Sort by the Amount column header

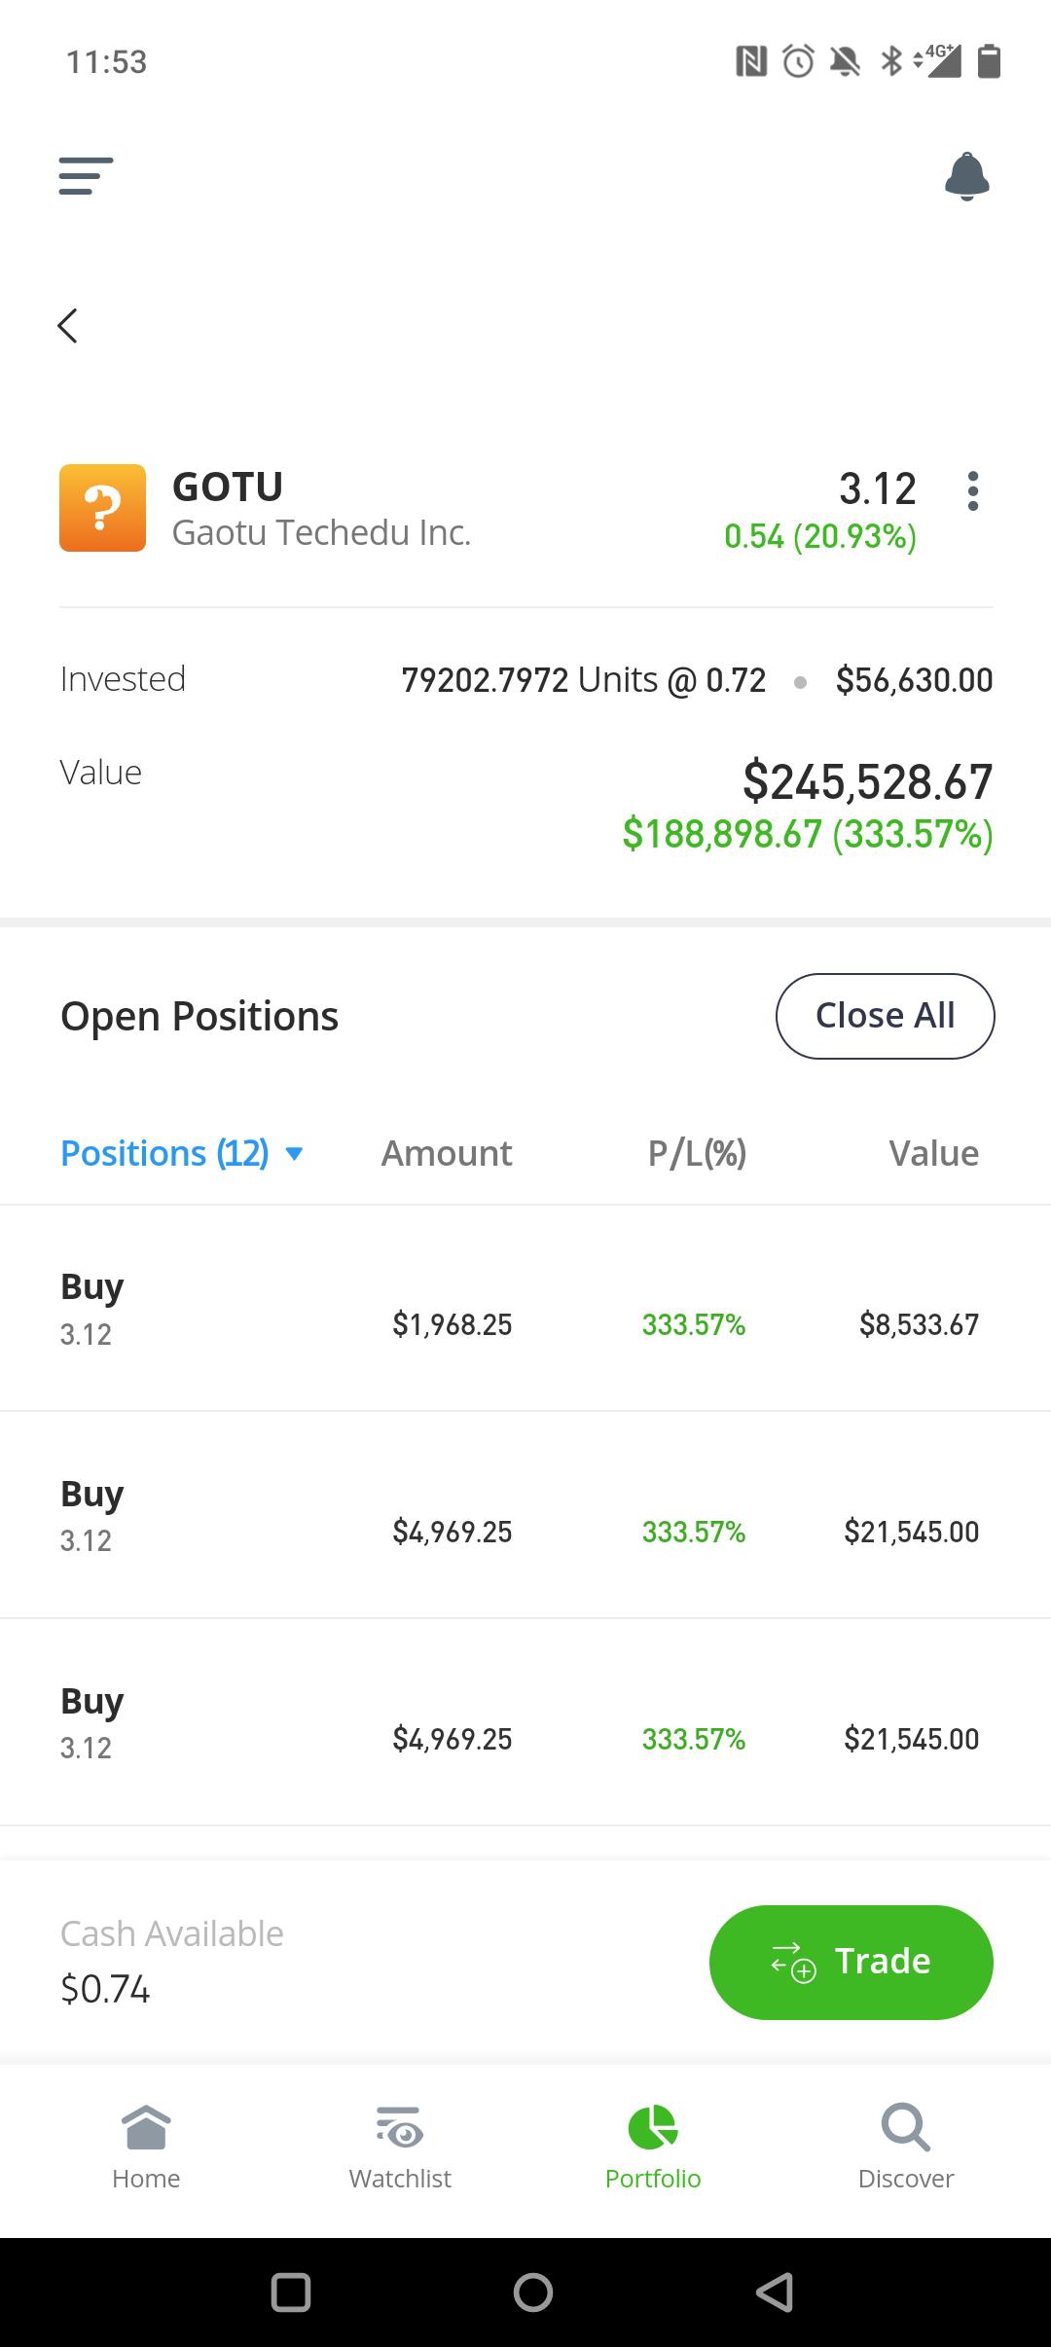pos(447,1154)
